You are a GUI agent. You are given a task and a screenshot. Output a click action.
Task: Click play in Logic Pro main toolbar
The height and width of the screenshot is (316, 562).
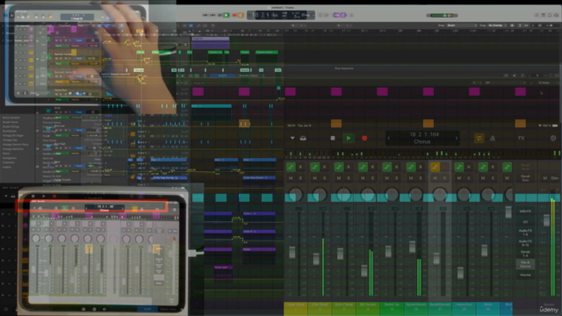click(227, 15)
